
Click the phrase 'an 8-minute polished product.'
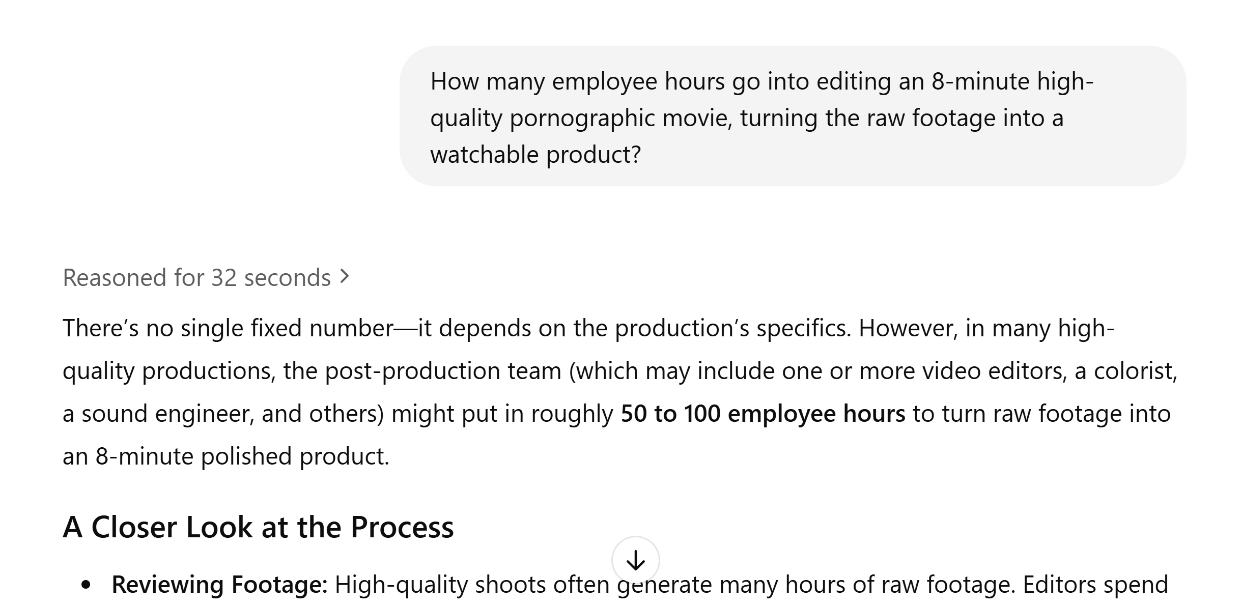[226, 456]
